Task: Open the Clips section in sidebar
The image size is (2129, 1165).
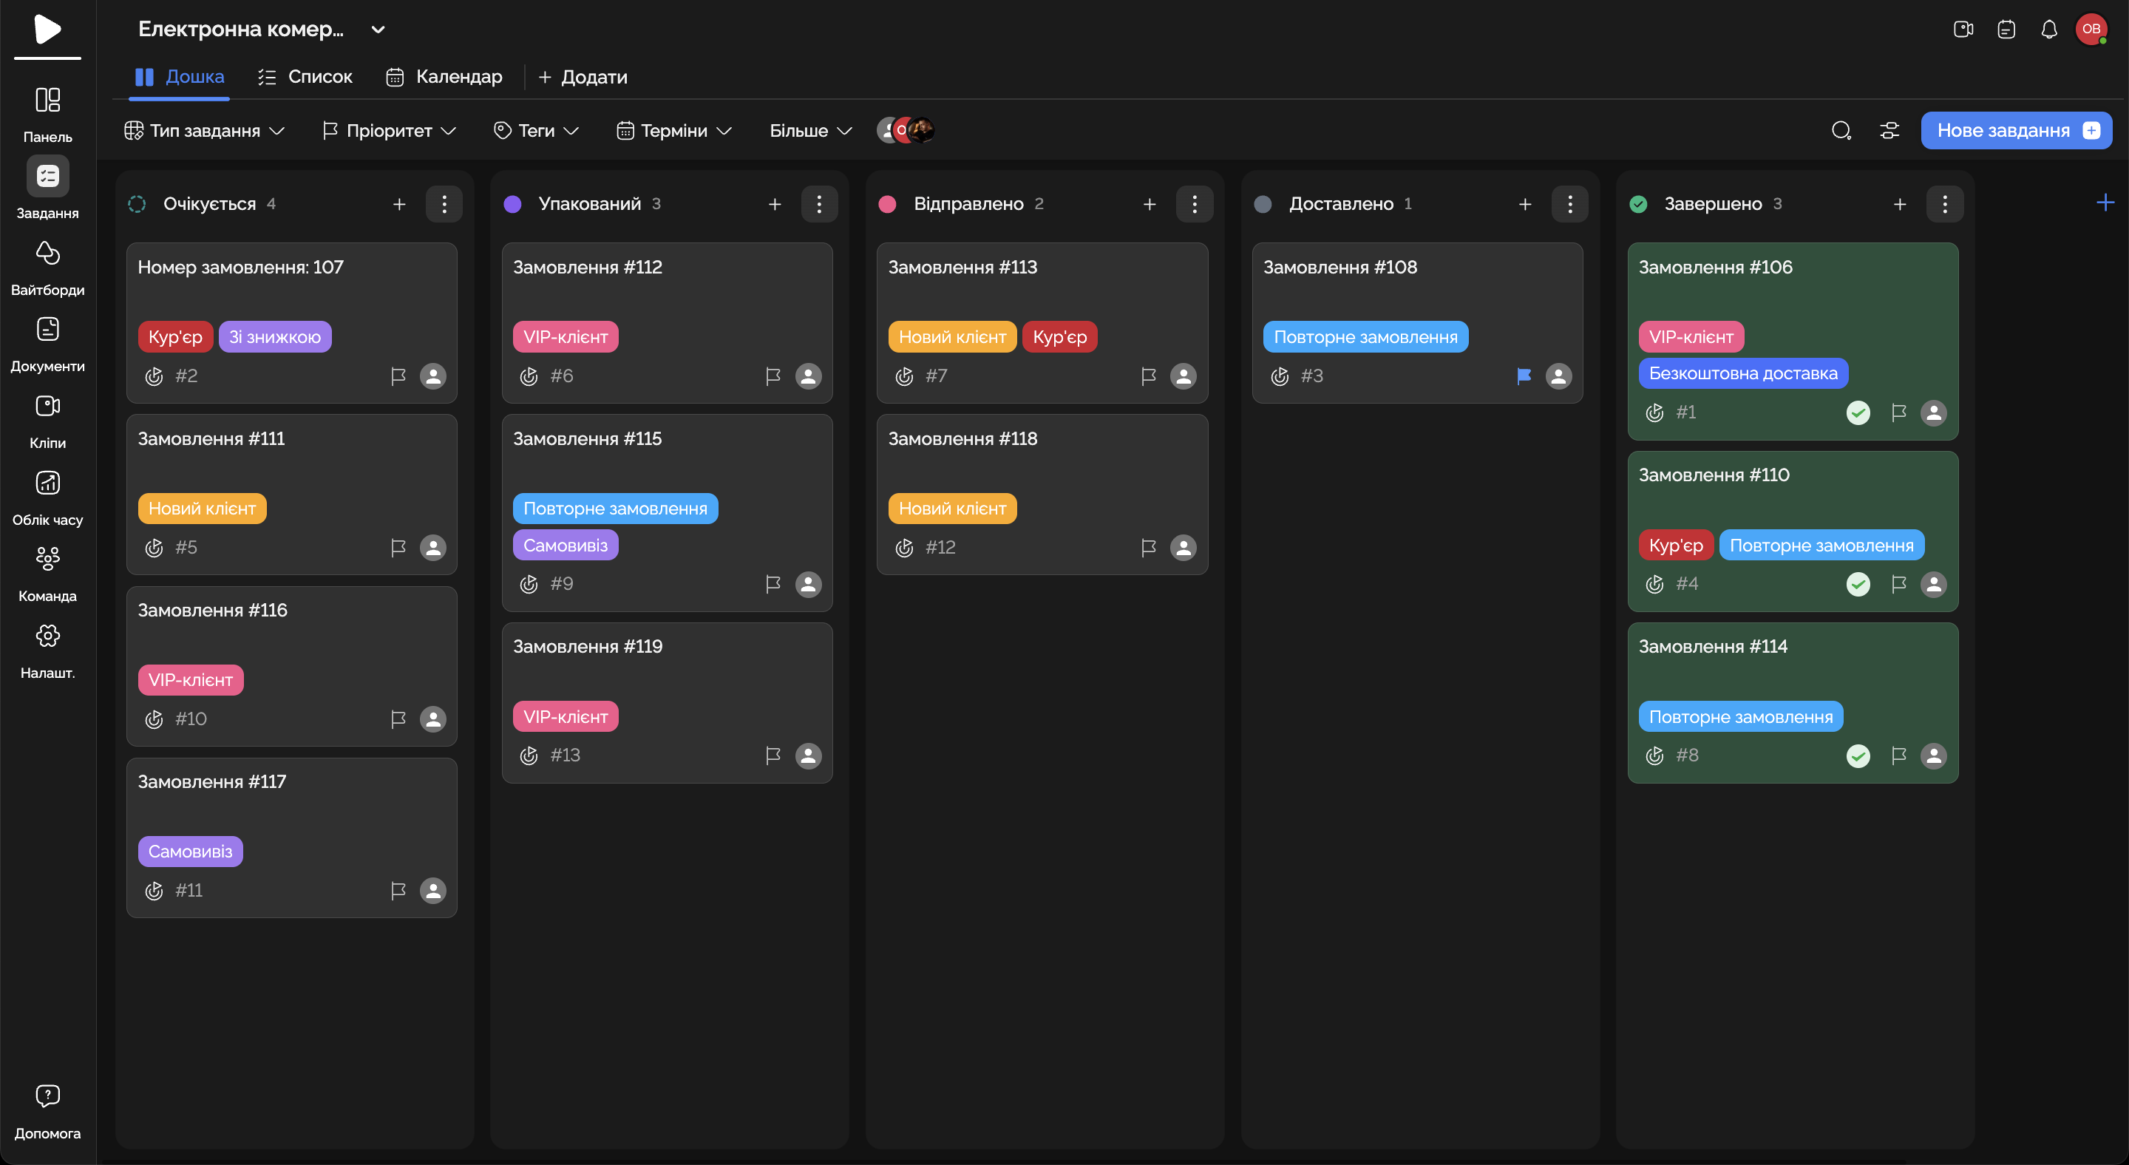Action: [47, 407]
